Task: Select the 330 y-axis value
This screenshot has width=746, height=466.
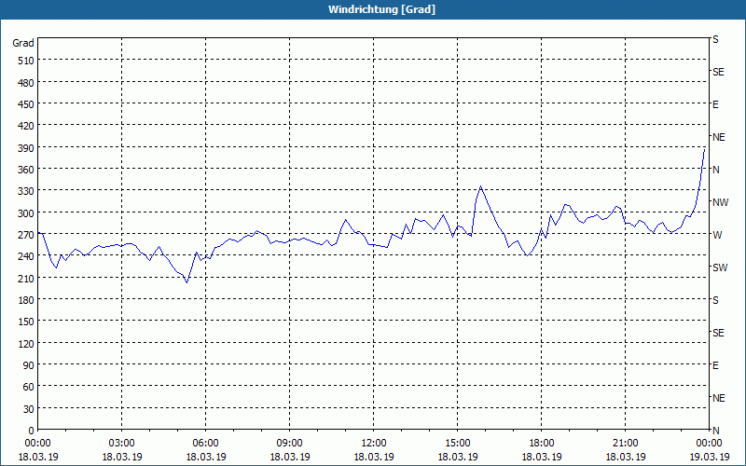Action: [x=27, y=191]
